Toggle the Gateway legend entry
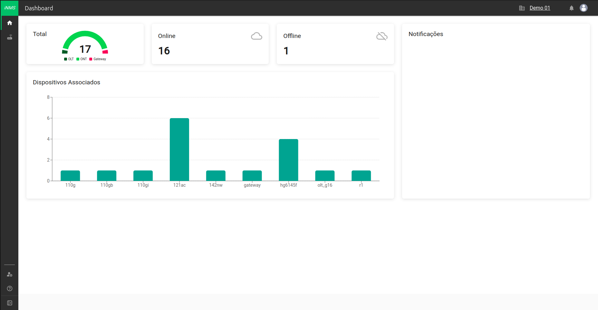The image size is (598, 310). coord(98,59)
